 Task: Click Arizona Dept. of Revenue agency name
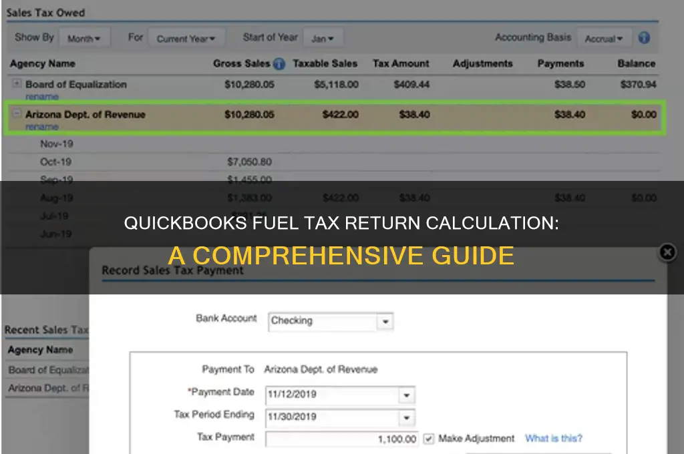click(x=85, y=114)
